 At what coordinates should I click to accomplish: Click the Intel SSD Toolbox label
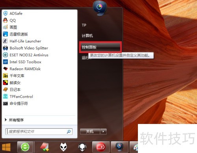[x=25, y=62]
